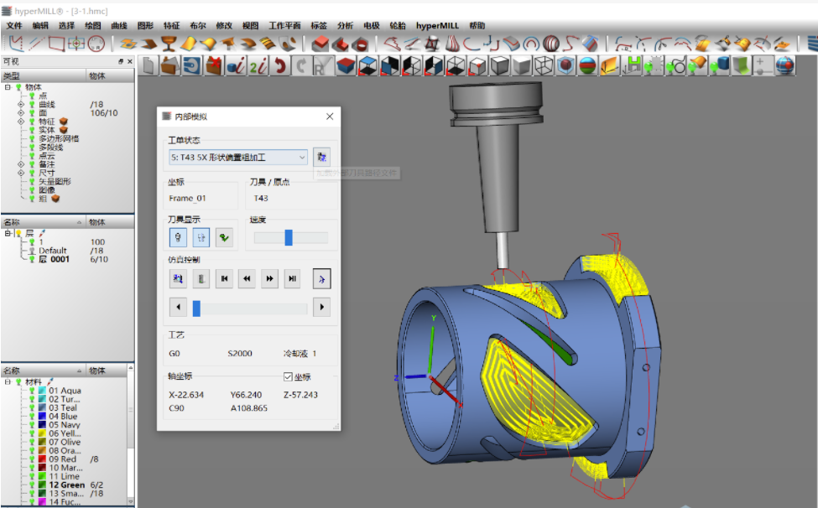Expand the 特征 tree node
Viewport: 818px width, 508px height.
21,122
